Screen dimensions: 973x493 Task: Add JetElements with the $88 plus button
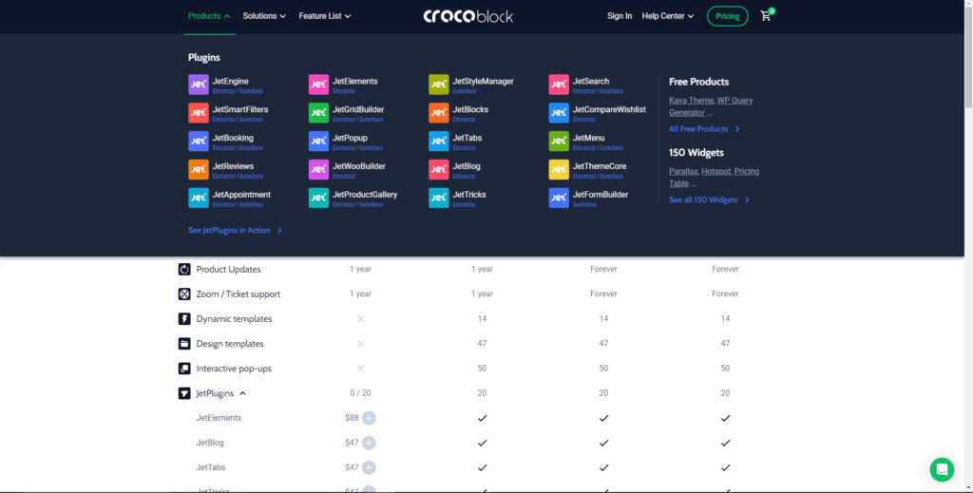pyautogui.click(x=369, y=418)
